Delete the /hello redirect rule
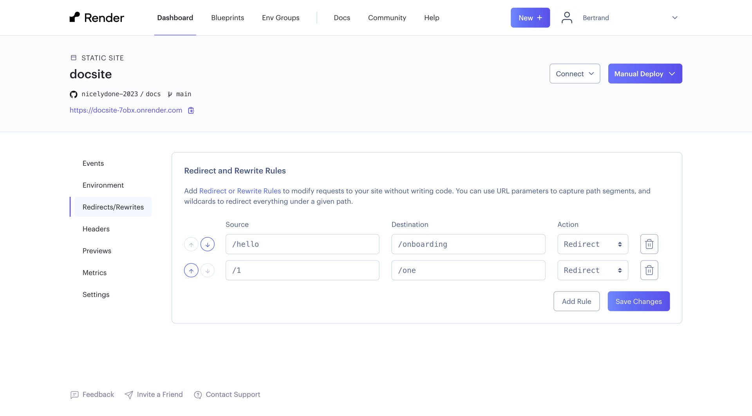The height and width of the screenshot is (416, 752). pos(649,244)
